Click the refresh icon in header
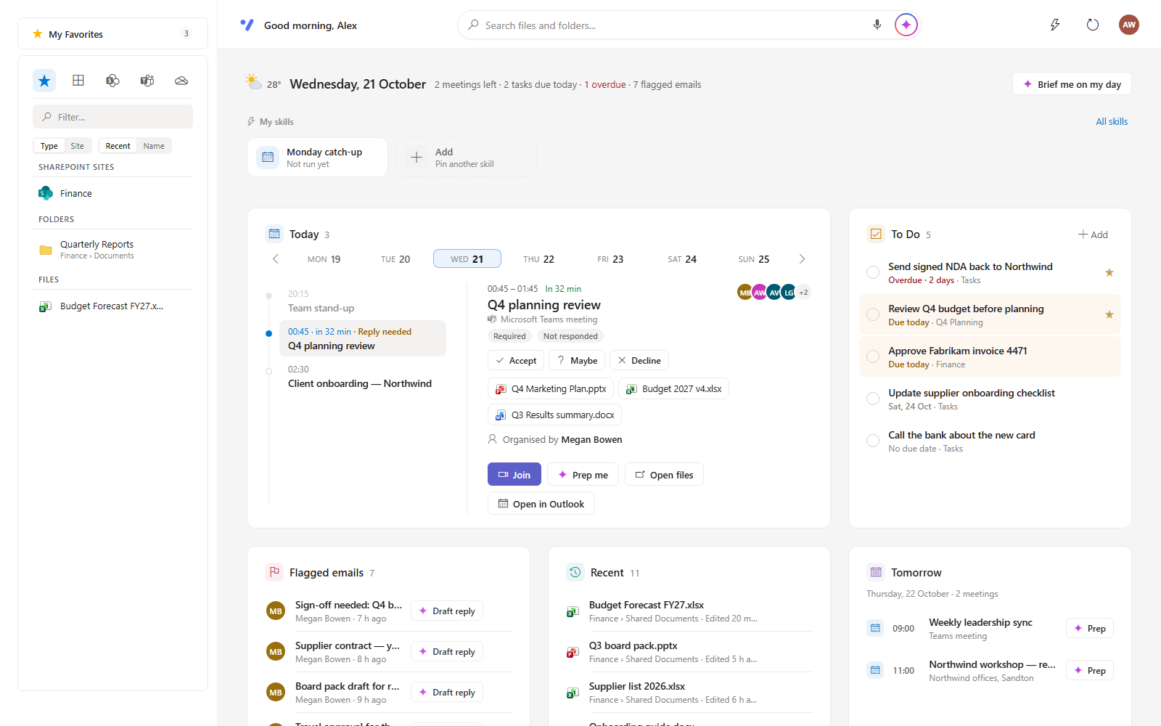This screenshot has height=726, width=1161. coord(1093,25)
